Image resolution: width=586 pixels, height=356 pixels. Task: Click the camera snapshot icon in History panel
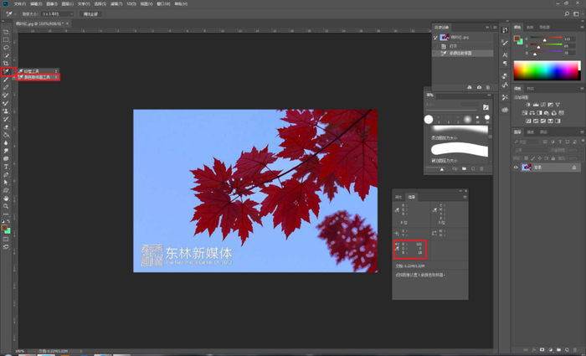480,87
